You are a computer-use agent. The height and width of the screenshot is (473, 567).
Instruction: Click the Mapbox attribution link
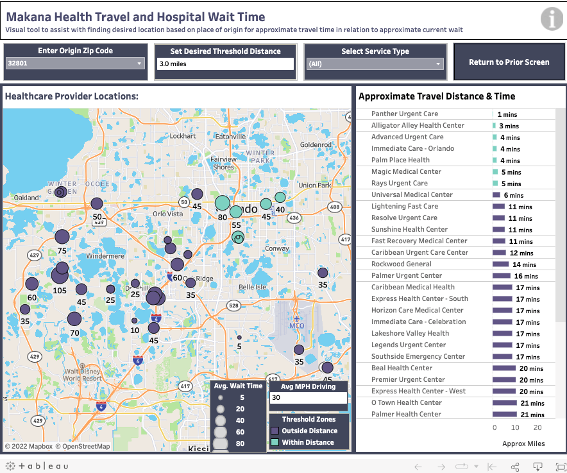click(x=29, y=447)
